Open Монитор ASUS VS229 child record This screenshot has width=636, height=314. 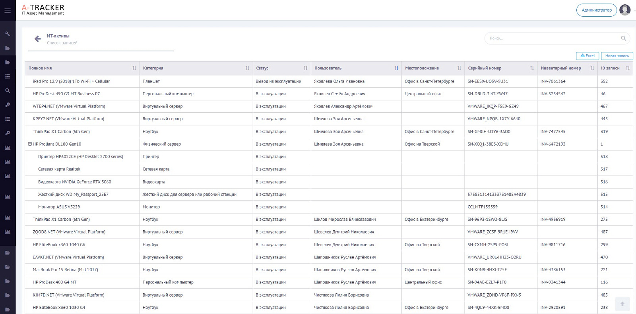pyautogui.click(x=59, y=207)
